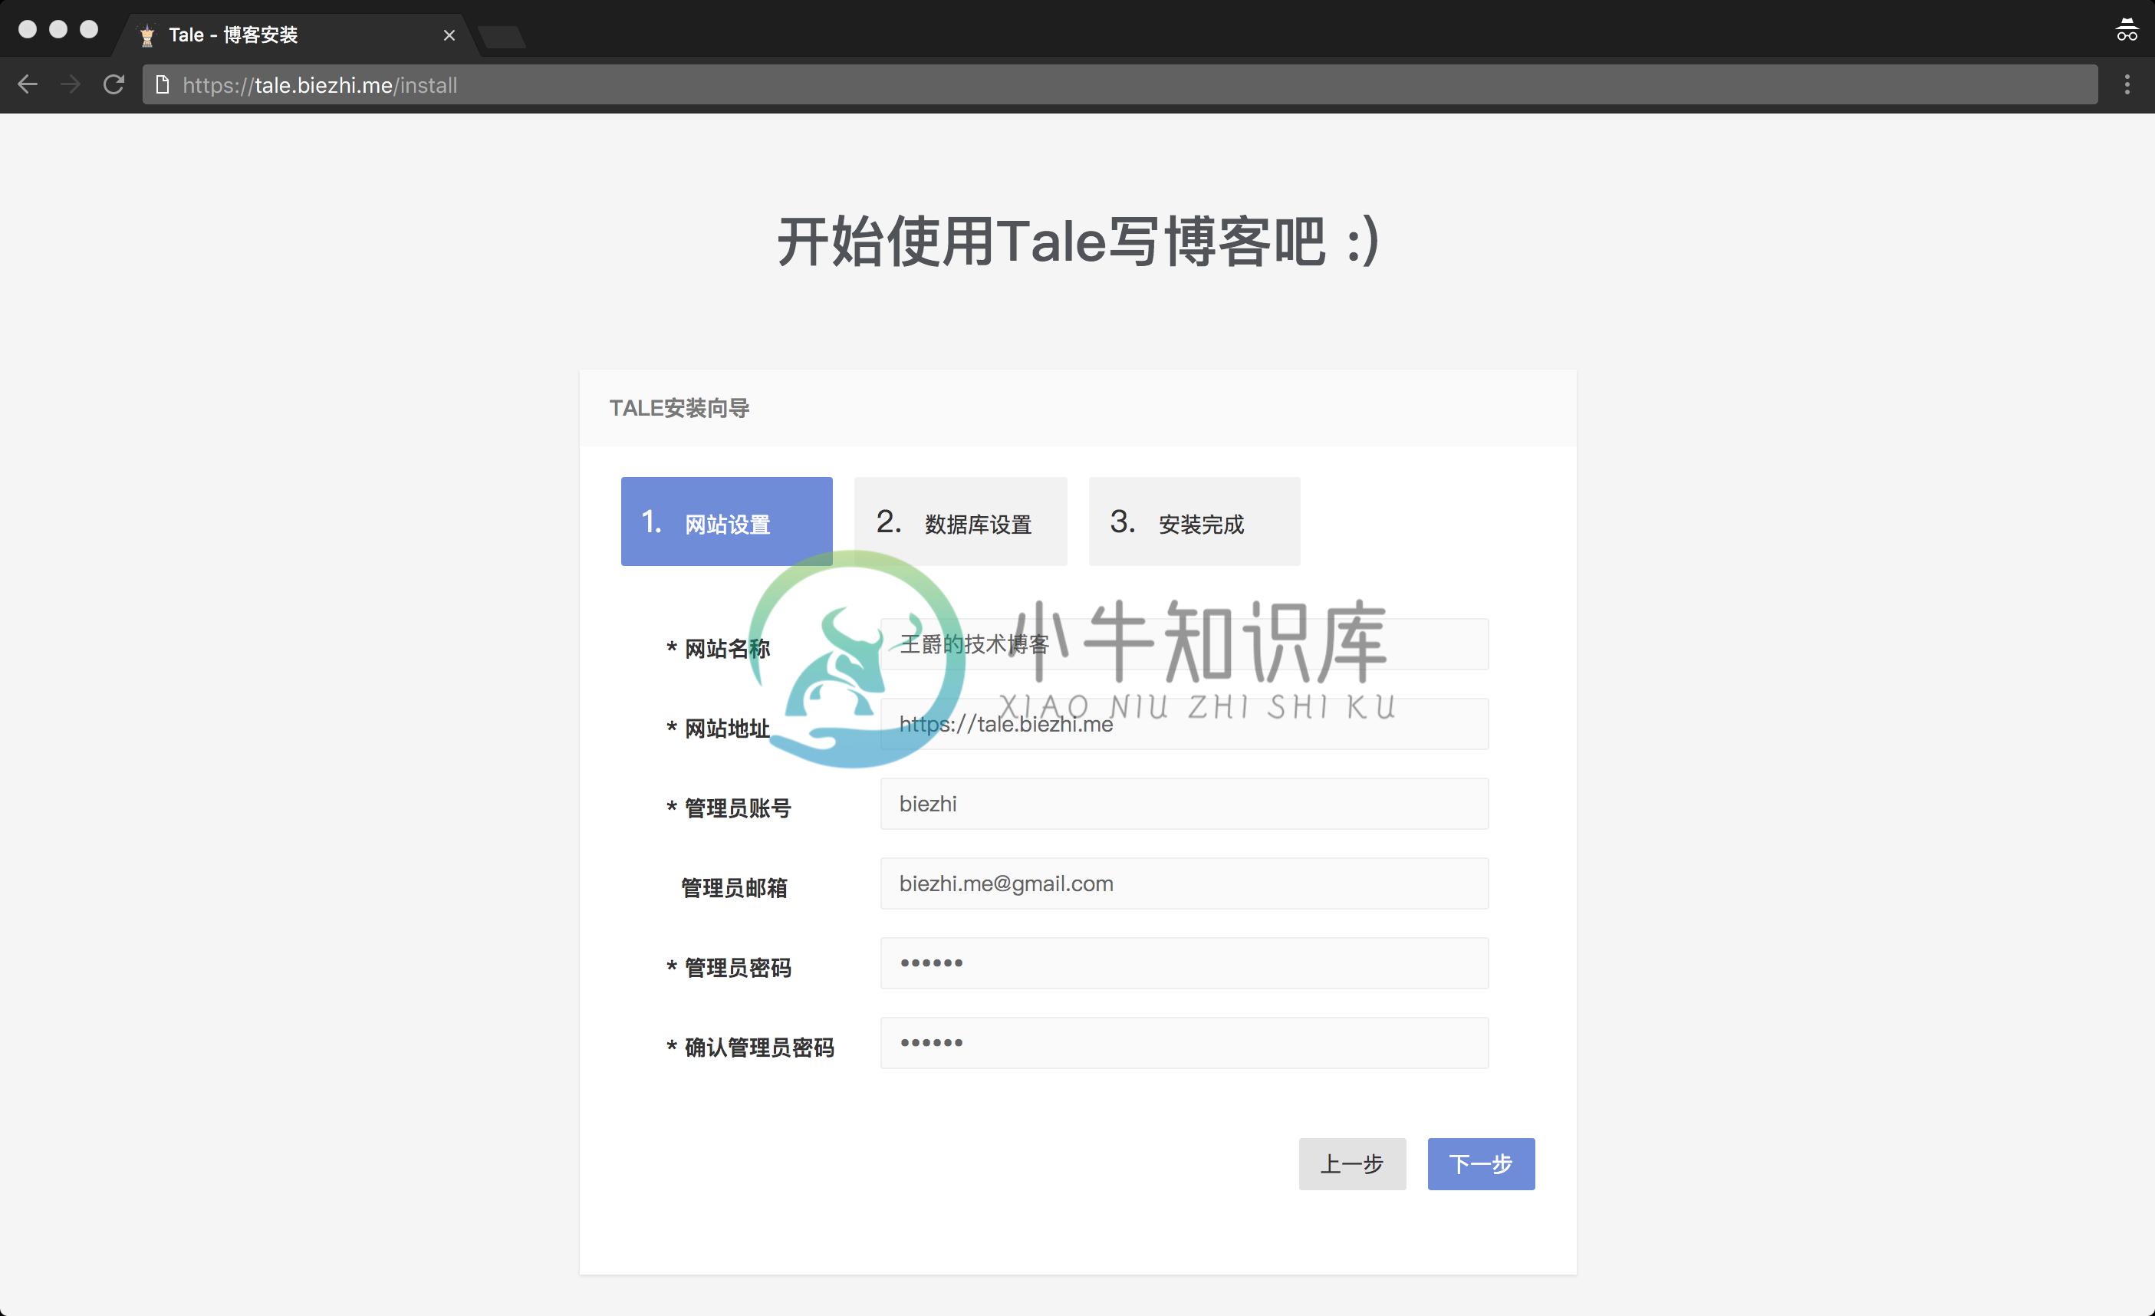Screen dimensions: 2155x1316
Task: Click the 网站名称 label
Action: coord(718,649)
